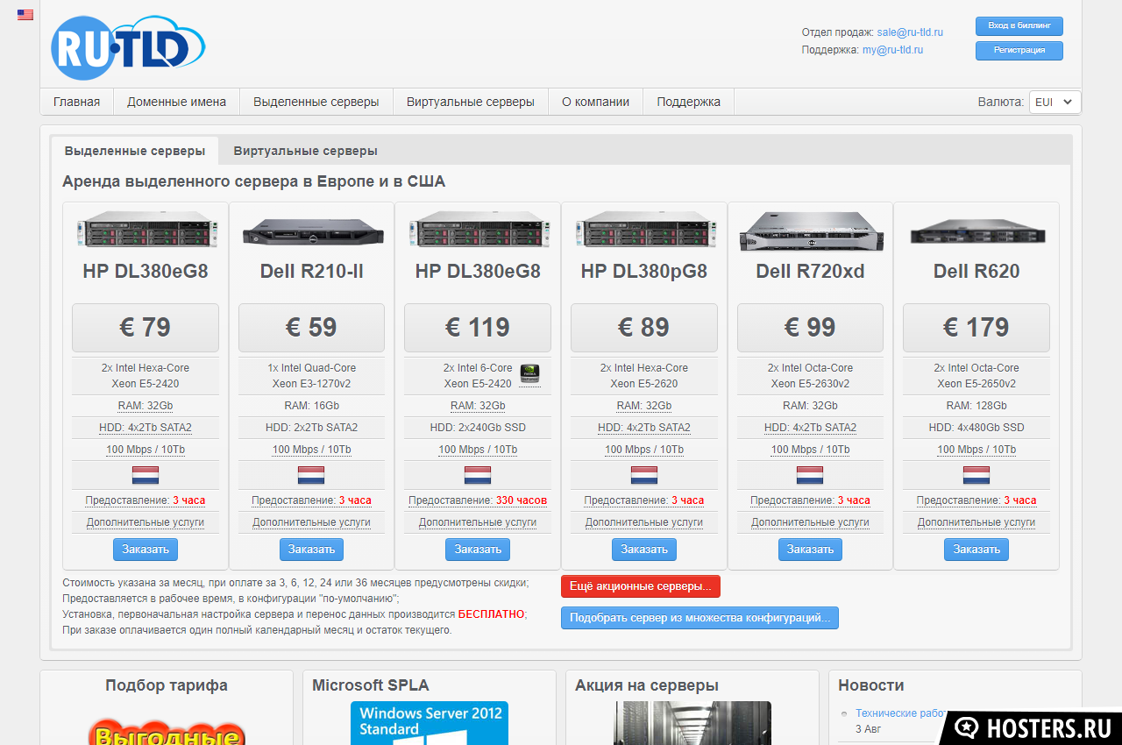Image resolution: width=1122 pixels, height=745 pixels.
Task: Click the my@ru-tld.ru support email link
Action: click(x=892, y=50)
